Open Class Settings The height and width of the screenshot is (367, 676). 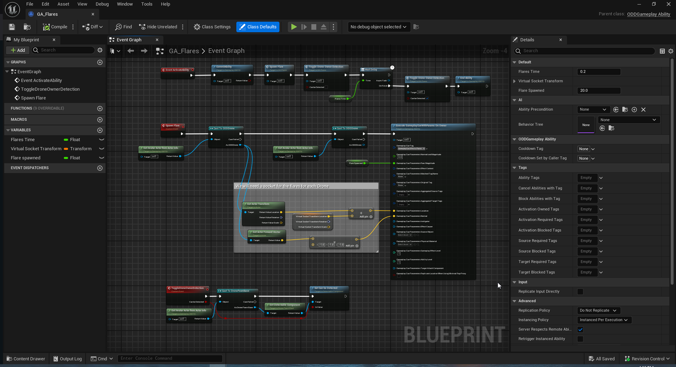click(212, 27)
